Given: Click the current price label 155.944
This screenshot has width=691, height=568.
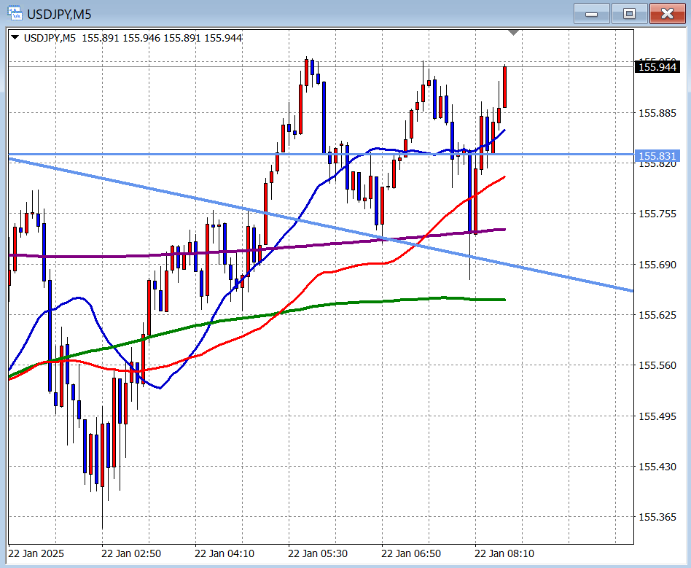Looking at the screenshot, I should [657, 67].
